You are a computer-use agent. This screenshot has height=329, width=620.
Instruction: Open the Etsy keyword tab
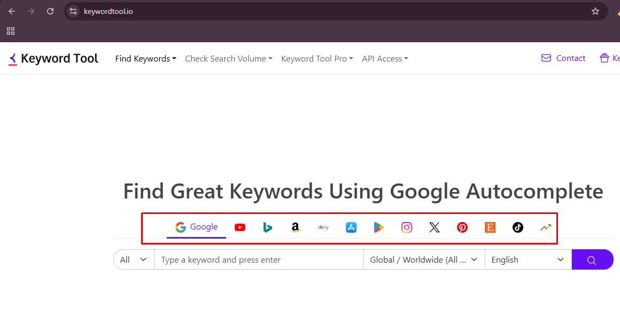pyautogui.click(x=490, y=227)
